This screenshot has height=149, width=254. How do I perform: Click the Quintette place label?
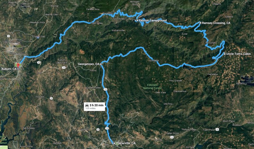point(154,60)
